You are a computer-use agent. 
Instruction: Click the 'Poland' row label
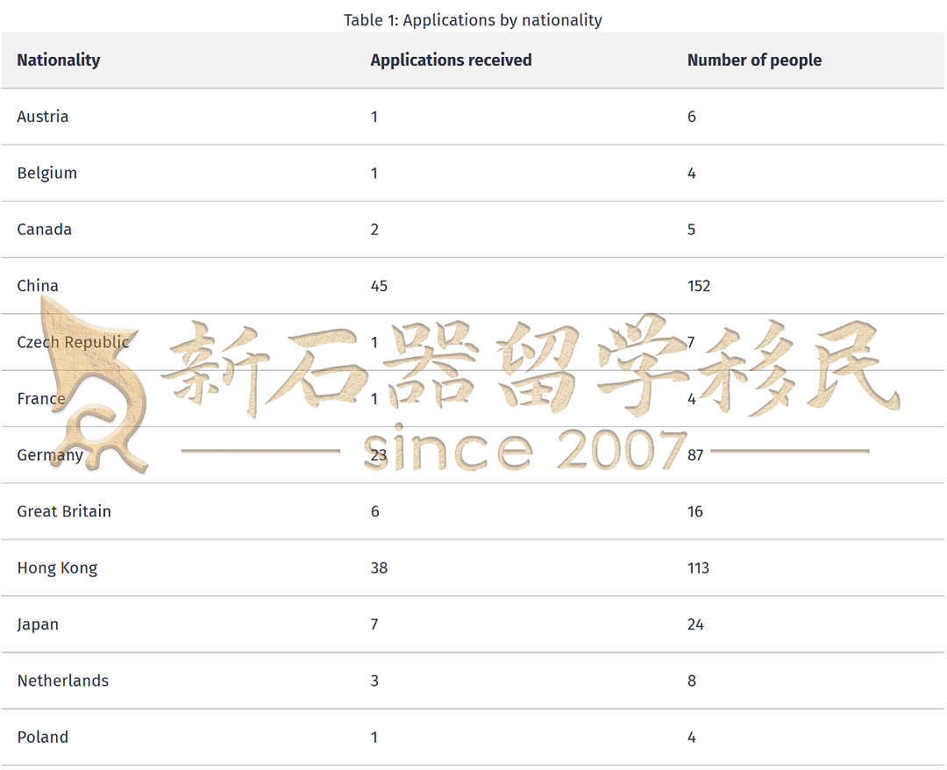coord(43,738)
